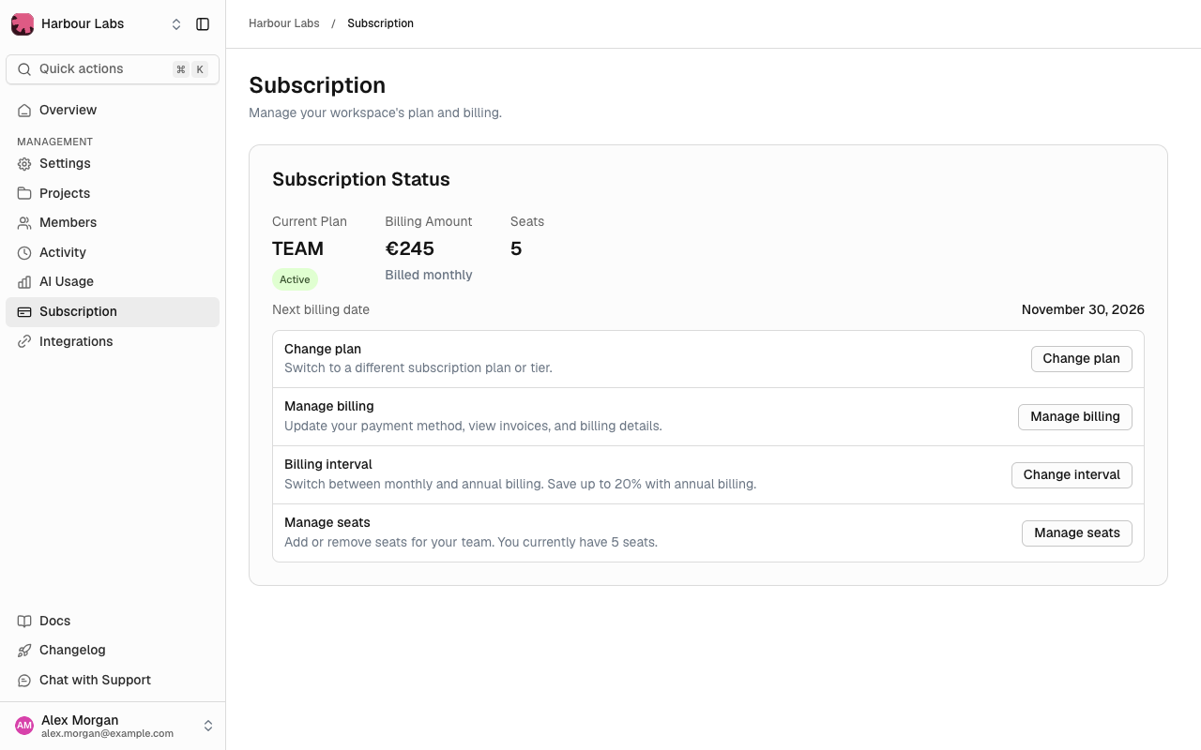Click the alex.morgan@example.com email text

(107, 734)
